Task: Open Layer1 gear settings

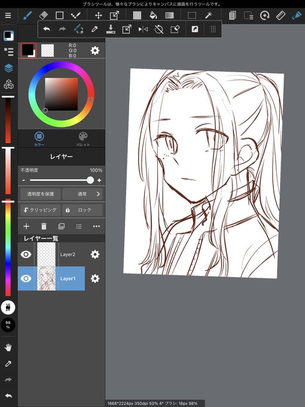Action: (95, 278)
